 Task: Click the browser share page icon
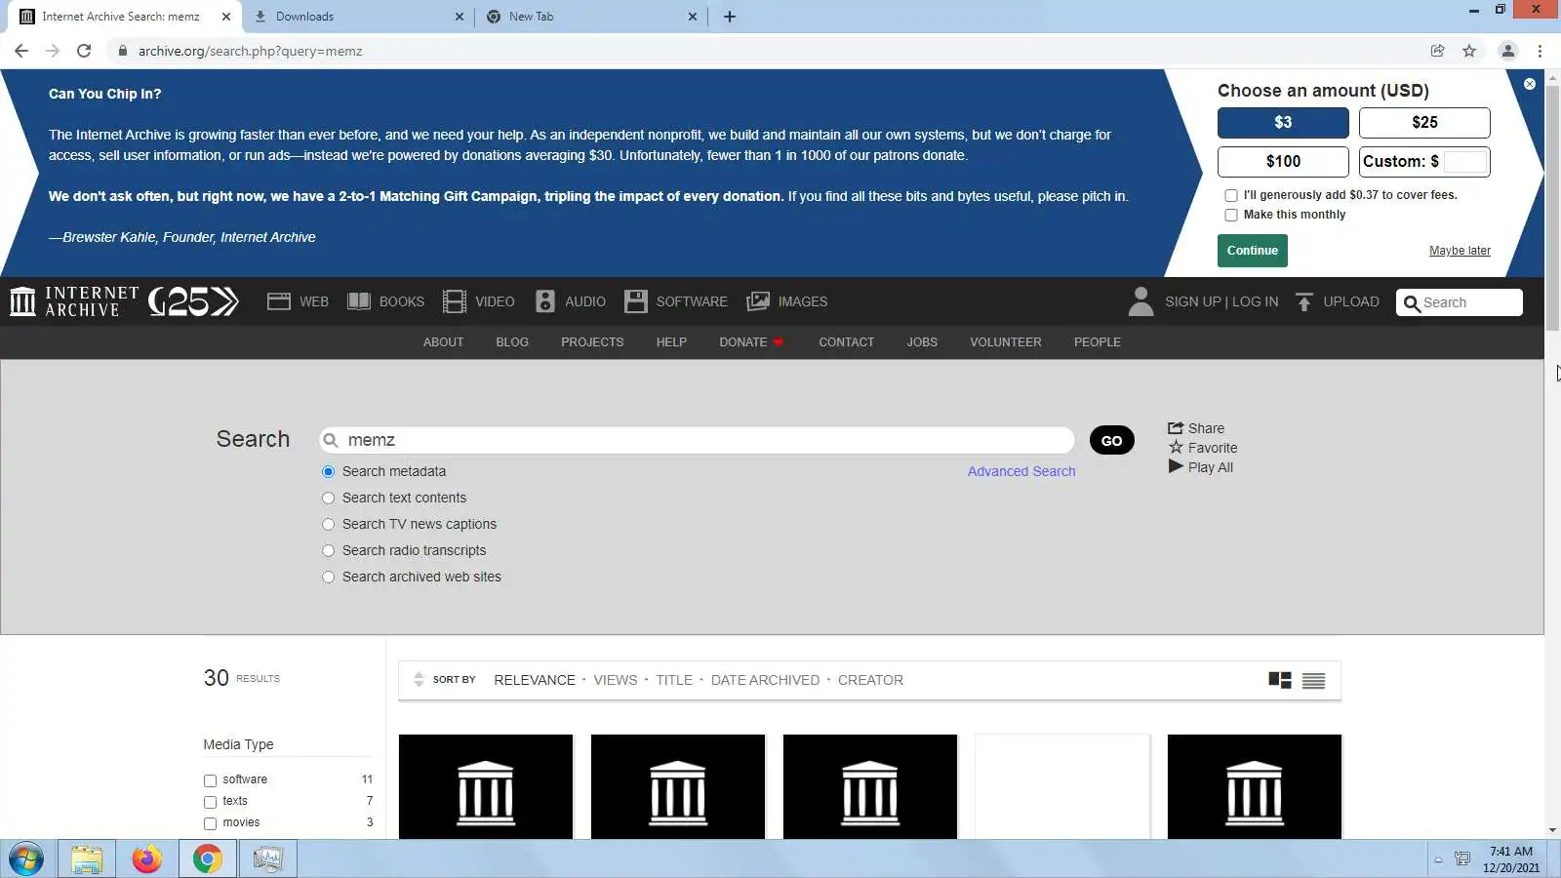[1437, 51]
